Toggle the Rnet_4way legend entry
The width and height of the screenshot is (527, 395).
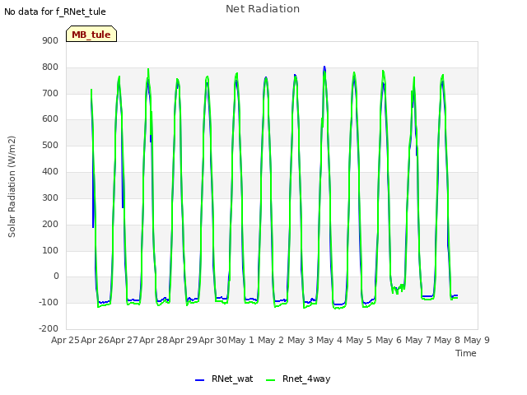[x=298, y=379]
